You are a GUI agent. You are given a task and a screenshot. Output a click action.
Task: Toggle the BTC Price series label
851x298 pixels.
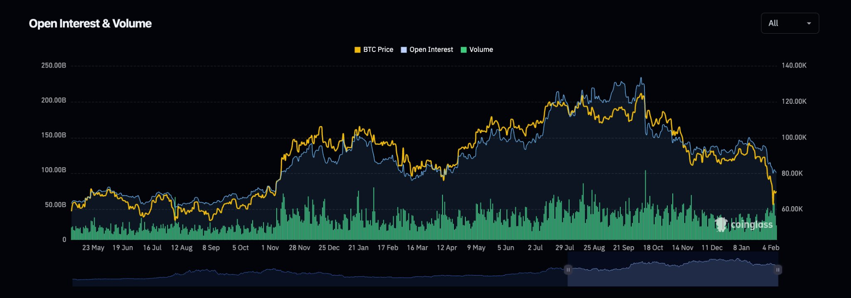(378, 50)
